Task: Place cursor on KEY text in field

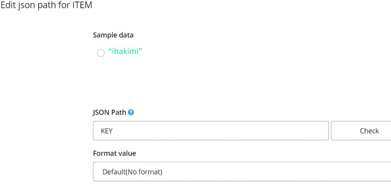Action: [x=107, y=131]
